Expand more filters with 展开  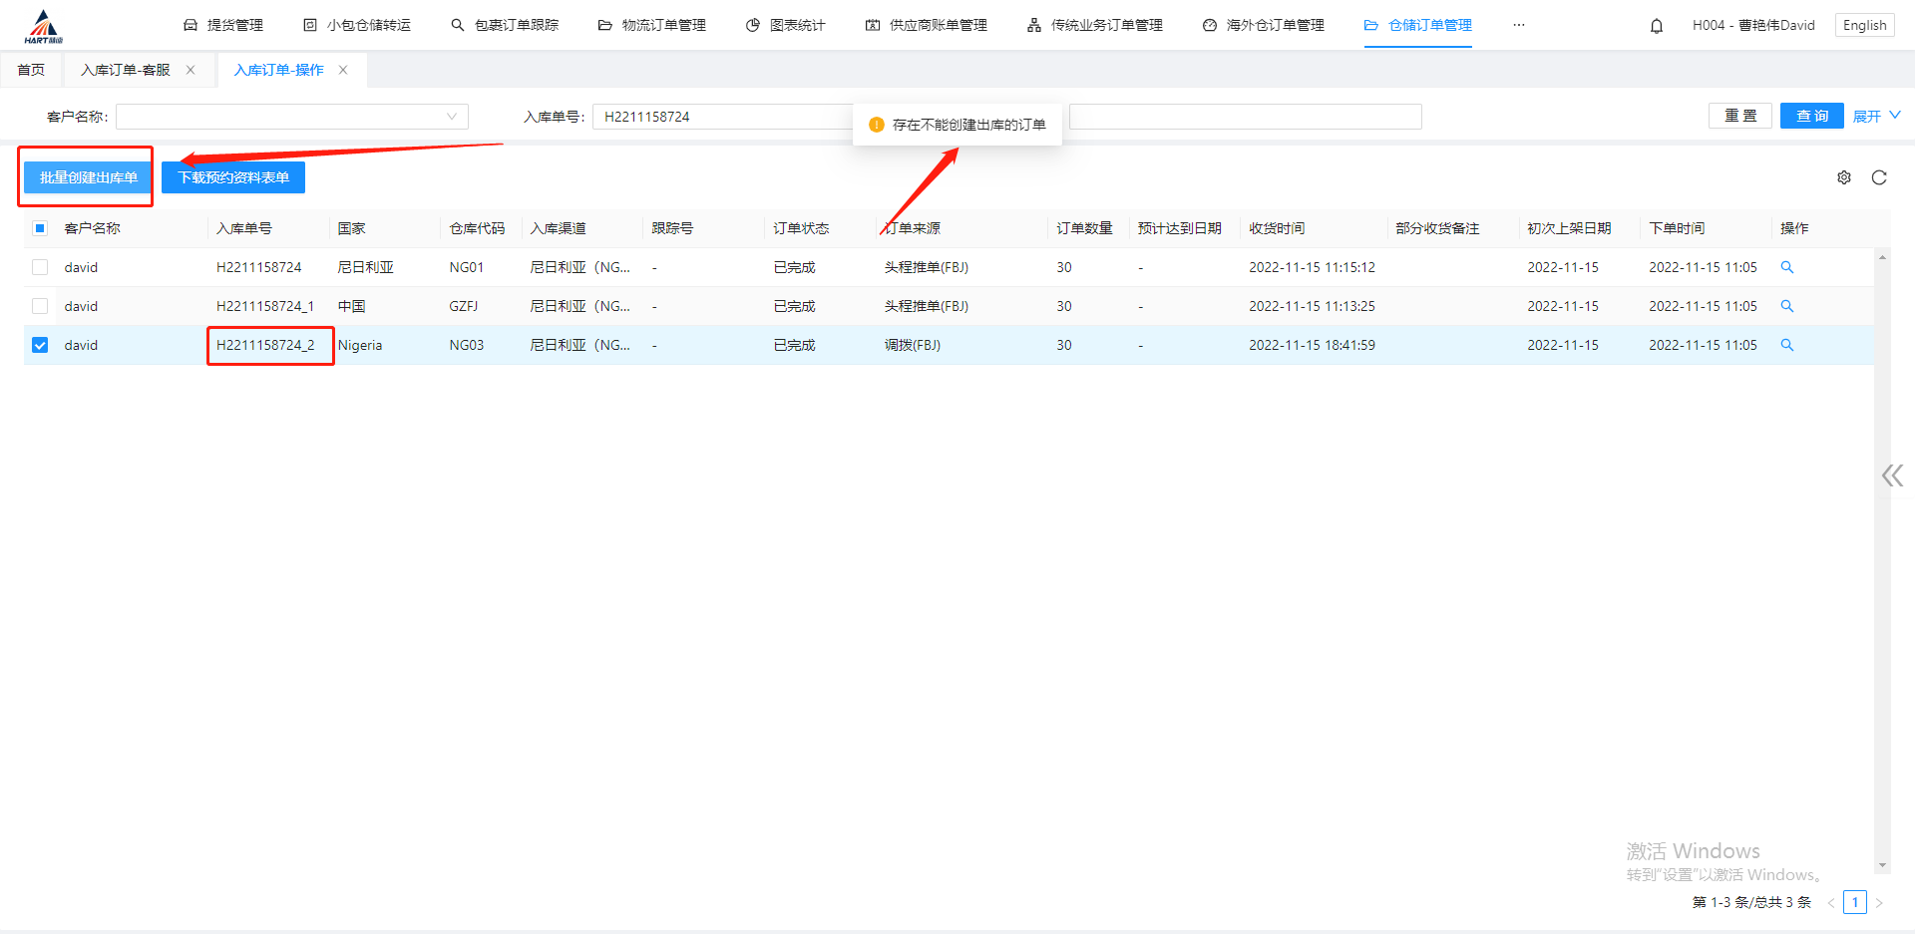point(1876,117)
